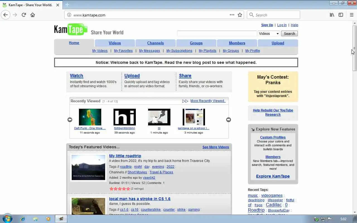Open the ttt video thumbnail

[x=159, y=117]
